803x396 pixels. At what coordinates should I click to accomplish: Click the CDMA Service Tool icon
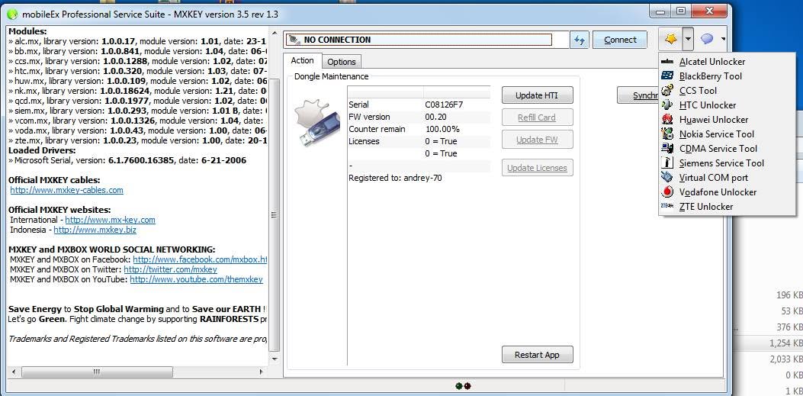(x=667, y=149)
